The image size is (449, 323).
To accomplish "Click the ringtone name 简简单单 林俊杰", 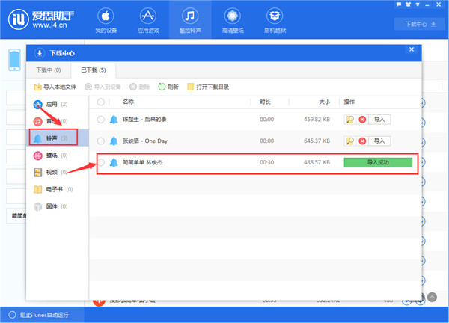I will click(x=143, y=162).
